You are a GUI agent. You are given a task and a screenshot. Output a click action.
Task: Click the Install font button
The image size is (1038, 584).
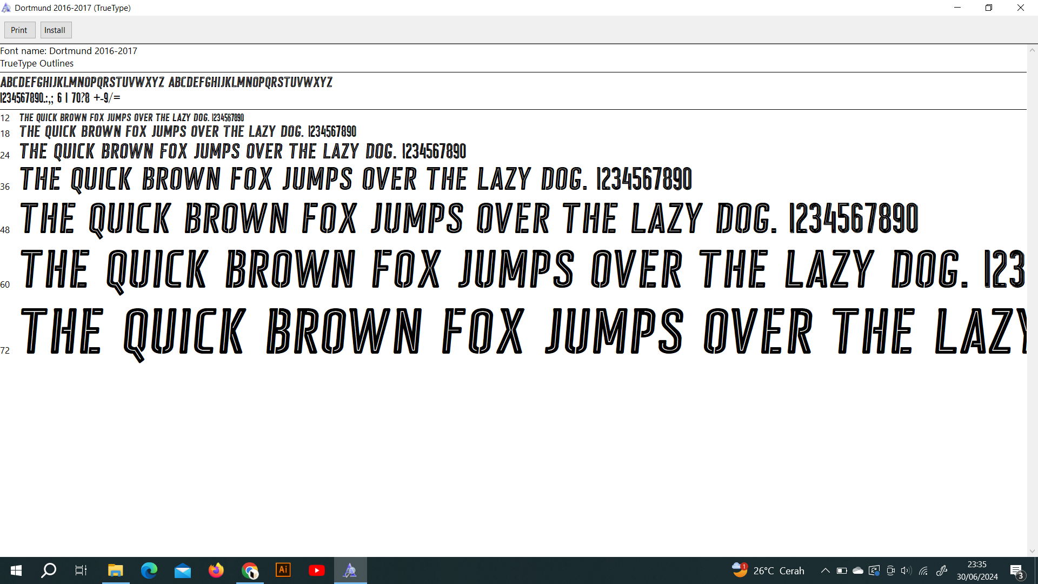coord(55,30)
